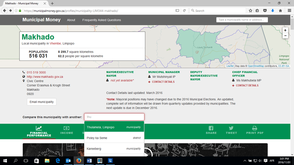
Task: Expand Municipal Manager contact details
Action: tap(161, 82)
